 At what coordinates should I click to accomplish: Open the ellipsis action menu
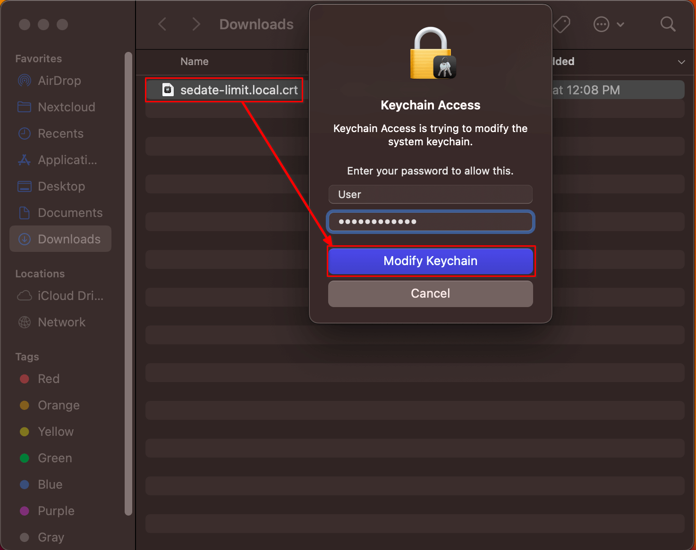tap(609, 24)
